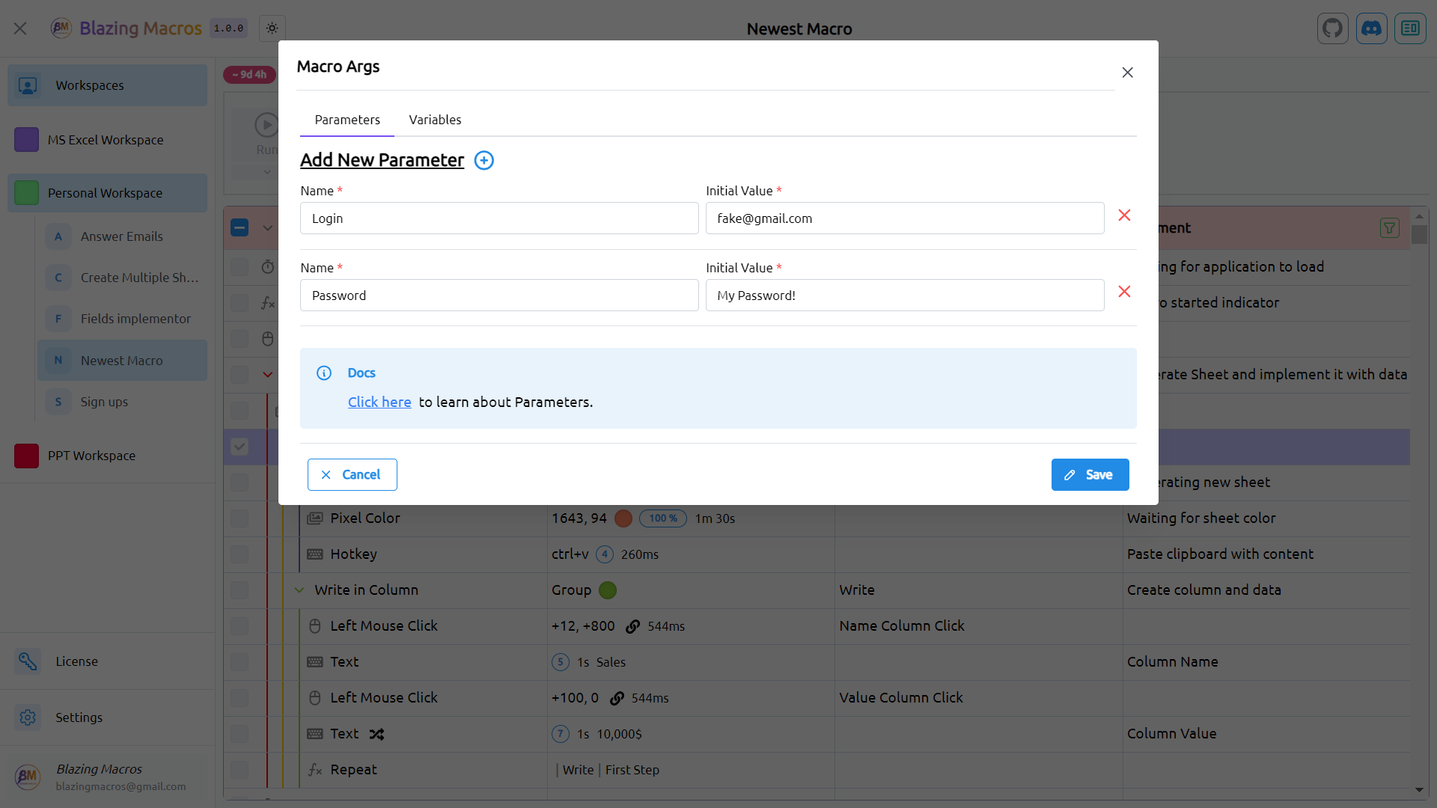This screenshot has height=808, width=1437.
Task: Open the GitHub link icon
Action: (1332, 28)
